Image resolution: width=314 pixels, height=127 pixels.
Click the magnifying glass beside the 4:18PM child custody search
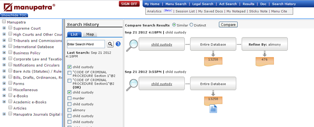tap(132, 45)
